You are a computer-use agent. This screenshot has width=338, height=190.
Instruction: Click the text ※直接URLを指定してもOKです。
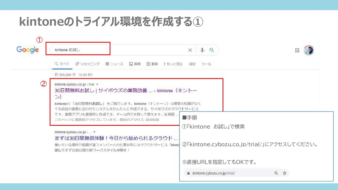click(x=220, y=162)
